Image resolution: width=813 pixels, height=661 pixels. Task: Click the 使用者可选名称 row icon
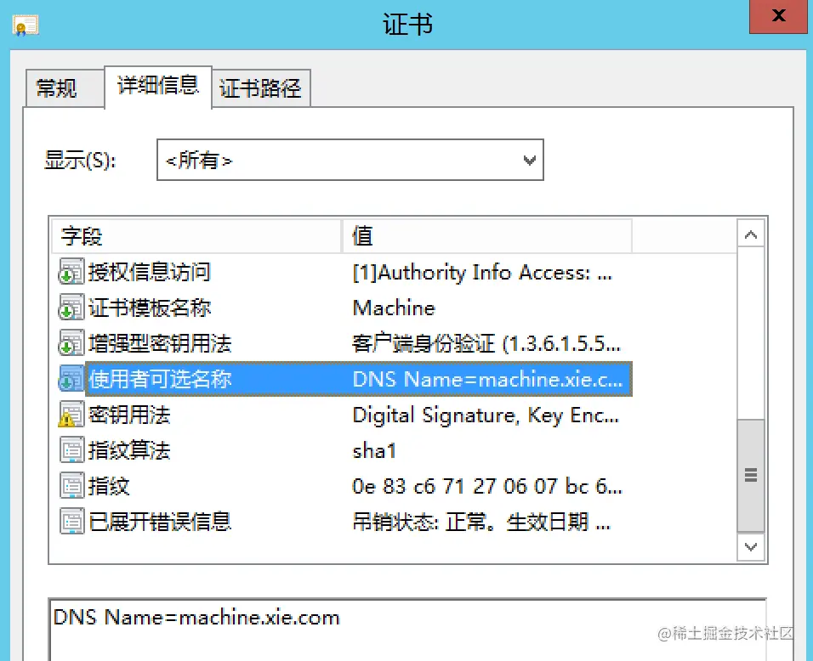click(x=71, y=379)
